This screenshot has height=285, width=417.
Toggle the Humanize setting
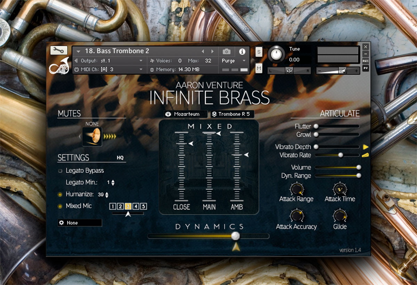click(60, 194)
